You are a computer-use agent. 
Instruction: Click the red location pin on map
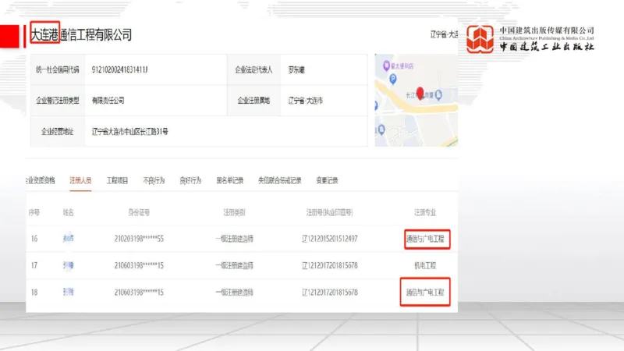click(420, 93)
